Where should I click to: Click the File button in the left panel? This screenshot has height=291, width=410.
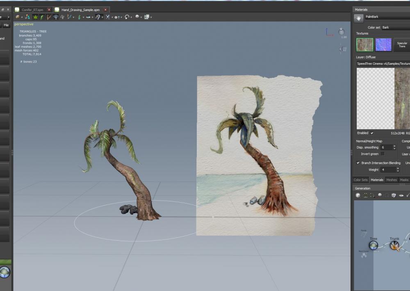click(x=6, y=25)
